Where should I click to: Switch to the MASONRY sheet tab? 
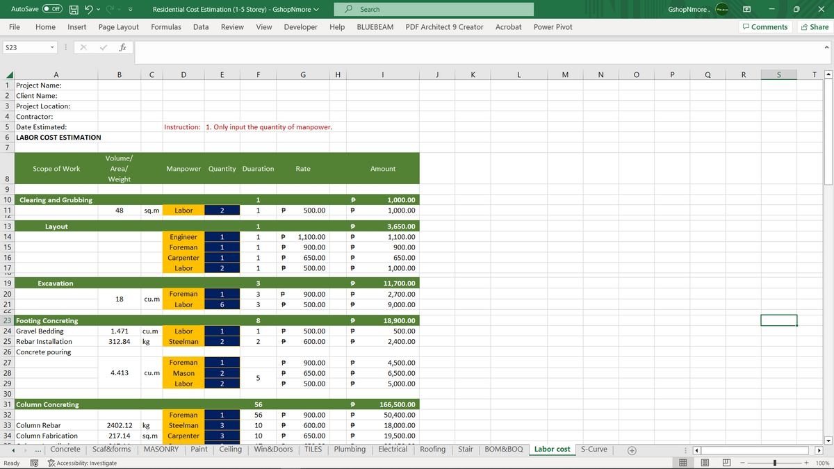point(161,450)
